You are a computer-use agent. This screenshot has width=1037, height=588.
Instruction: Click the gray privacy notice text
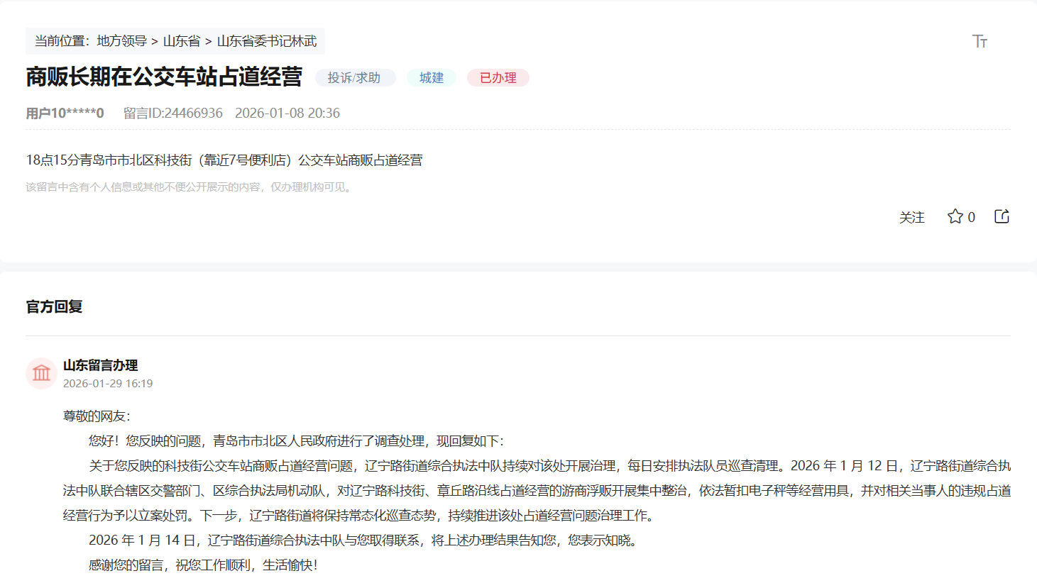click(x=187, y=188)
